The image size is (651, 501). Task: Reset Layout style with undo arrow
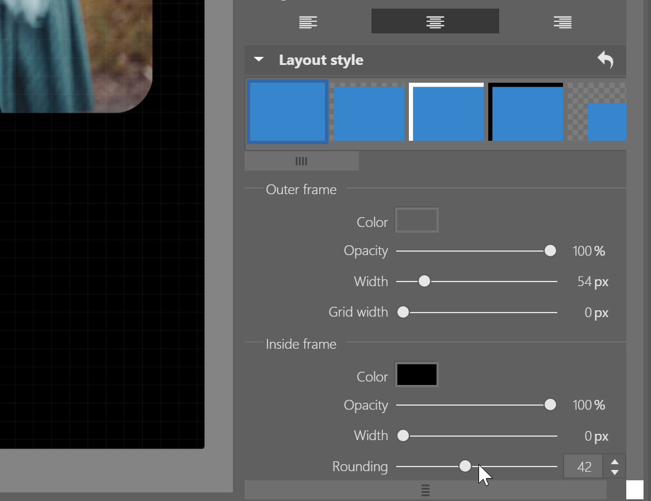click(605, 60)
